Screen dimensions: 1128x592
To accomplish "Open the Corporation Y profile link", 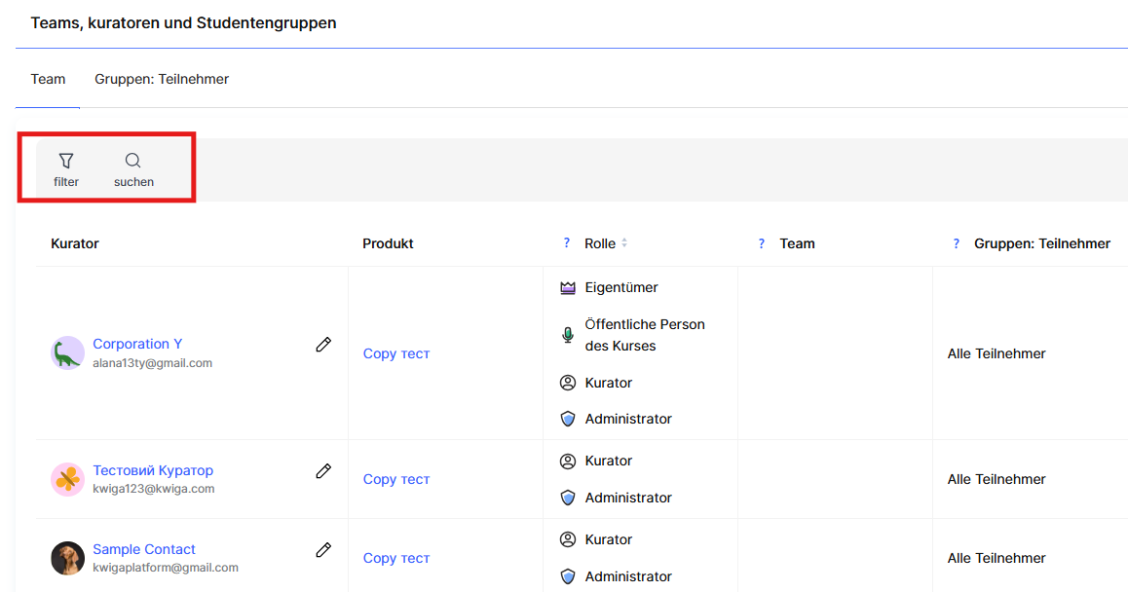I will click(137, 344).
